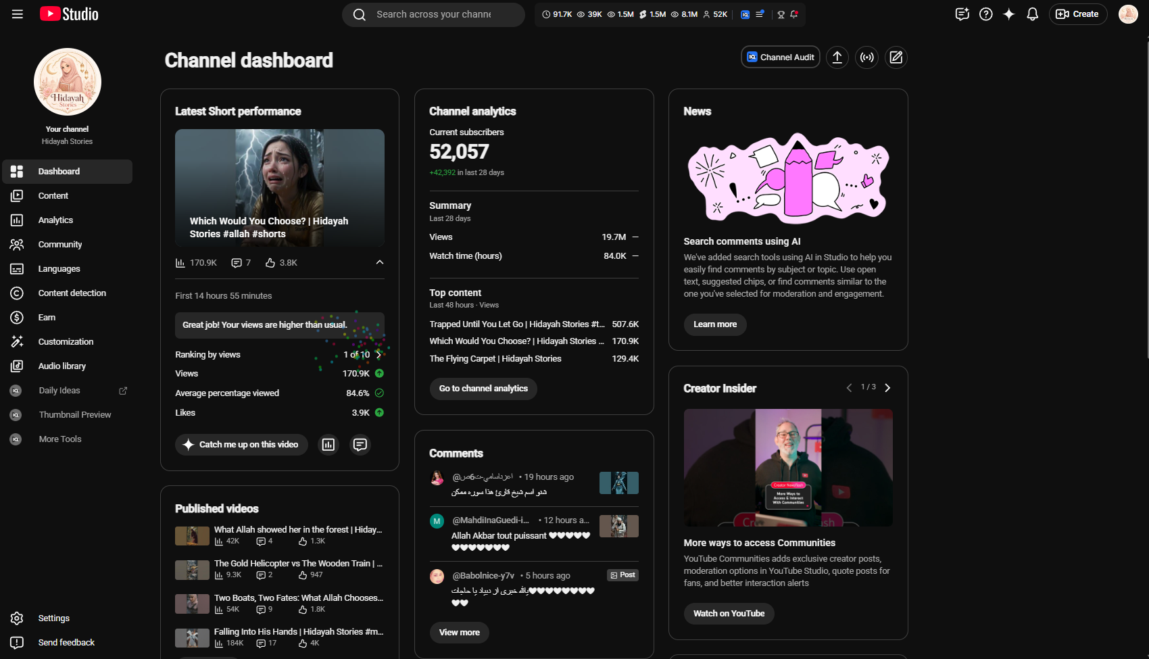
Task: Open the create post pencil icon
Action: click(896, 57)
